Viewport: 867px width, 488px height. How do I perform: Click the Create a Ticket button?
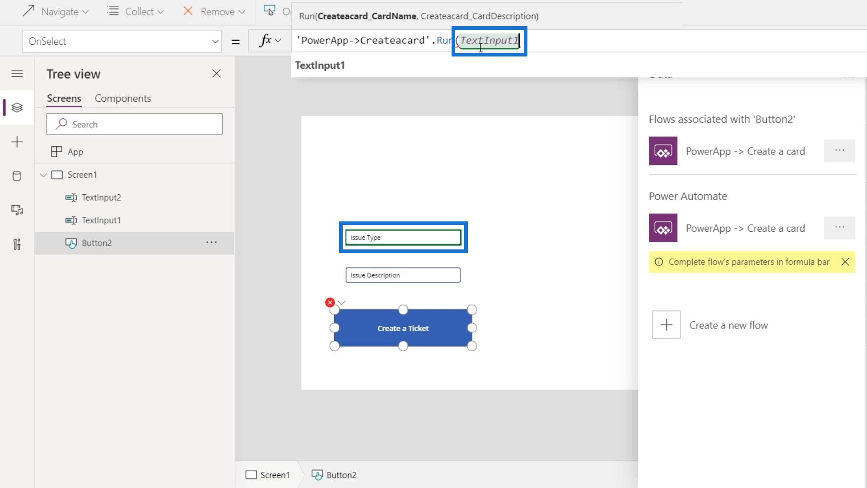[x=403, y=328]
